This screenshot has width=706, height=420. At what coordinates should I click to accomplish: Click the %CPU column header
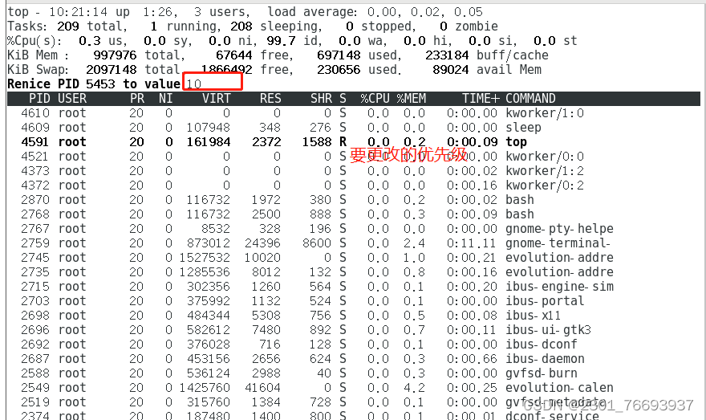[x=375, y=98]
